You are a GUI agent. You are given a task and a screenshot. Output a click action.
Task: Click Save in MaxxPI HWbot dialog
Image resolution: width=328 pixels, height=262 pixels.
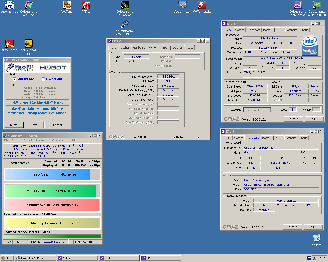tap(34, 125)
